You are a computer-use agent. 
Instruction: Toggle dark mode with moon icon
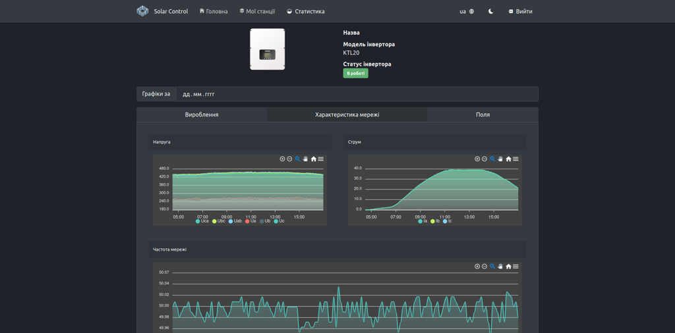point(490,11)
